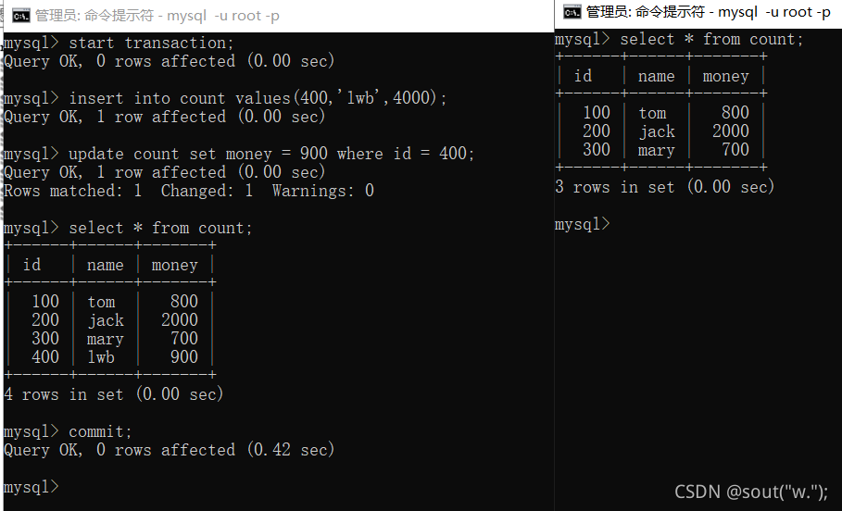Click the 'lwb' name cell in left table
This screenshot has height=511, width=842.
point(101,357)
